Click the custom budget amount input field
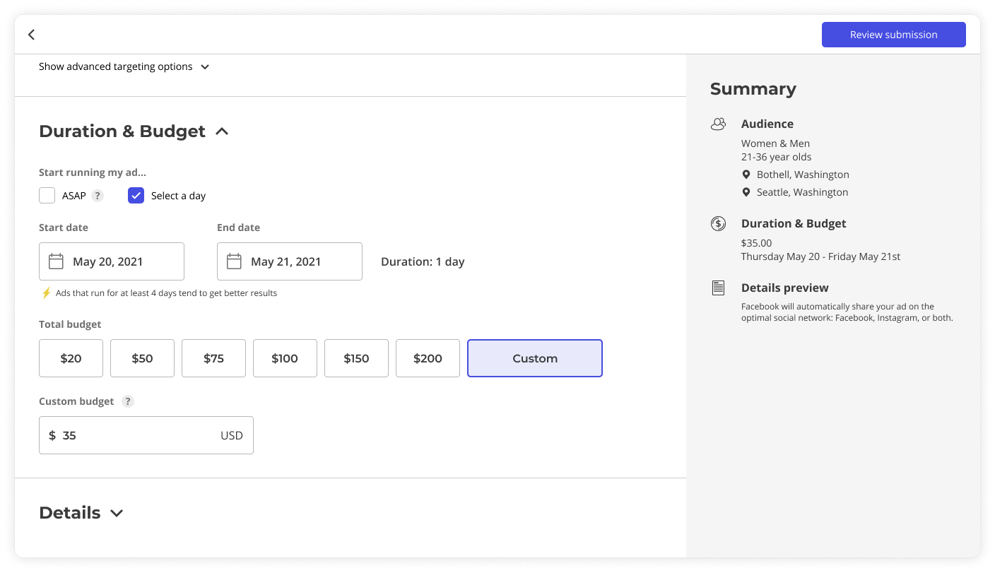 (146, 435)
